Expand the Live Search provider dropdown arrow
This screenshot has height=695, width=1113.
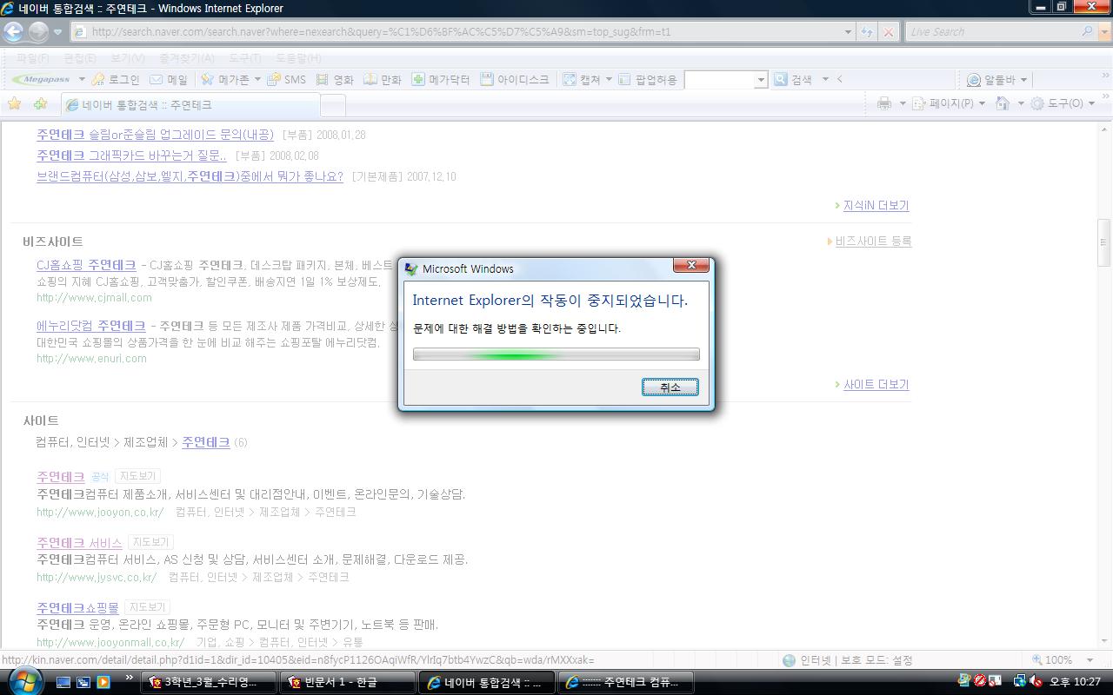tap(1104, 31)
